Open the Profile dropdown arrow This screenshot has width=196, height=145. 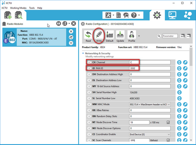coord(139,36)
